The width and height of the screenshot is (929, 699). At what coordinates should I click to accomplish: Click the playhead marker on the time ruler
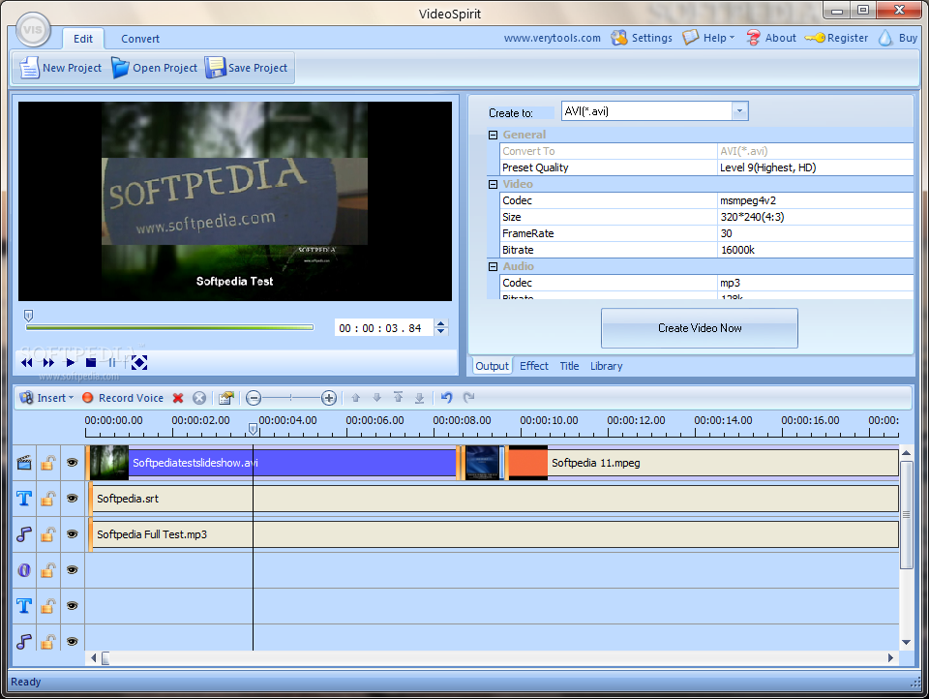pos(253,429)
